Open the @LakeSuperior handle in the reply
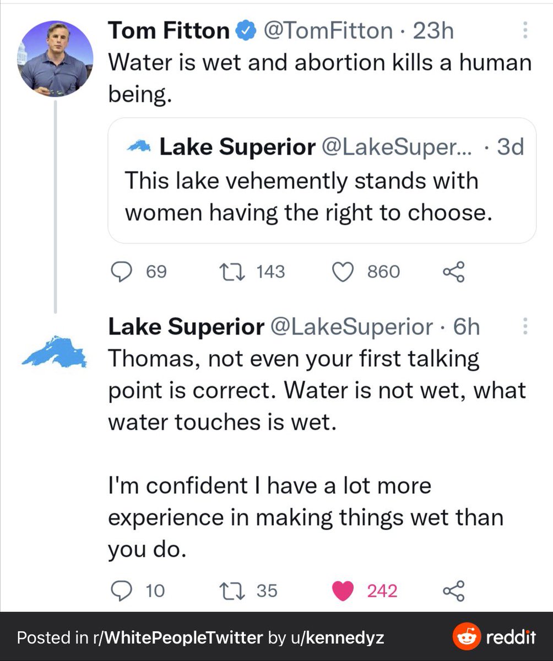553x661 pixels. (351, 327)
